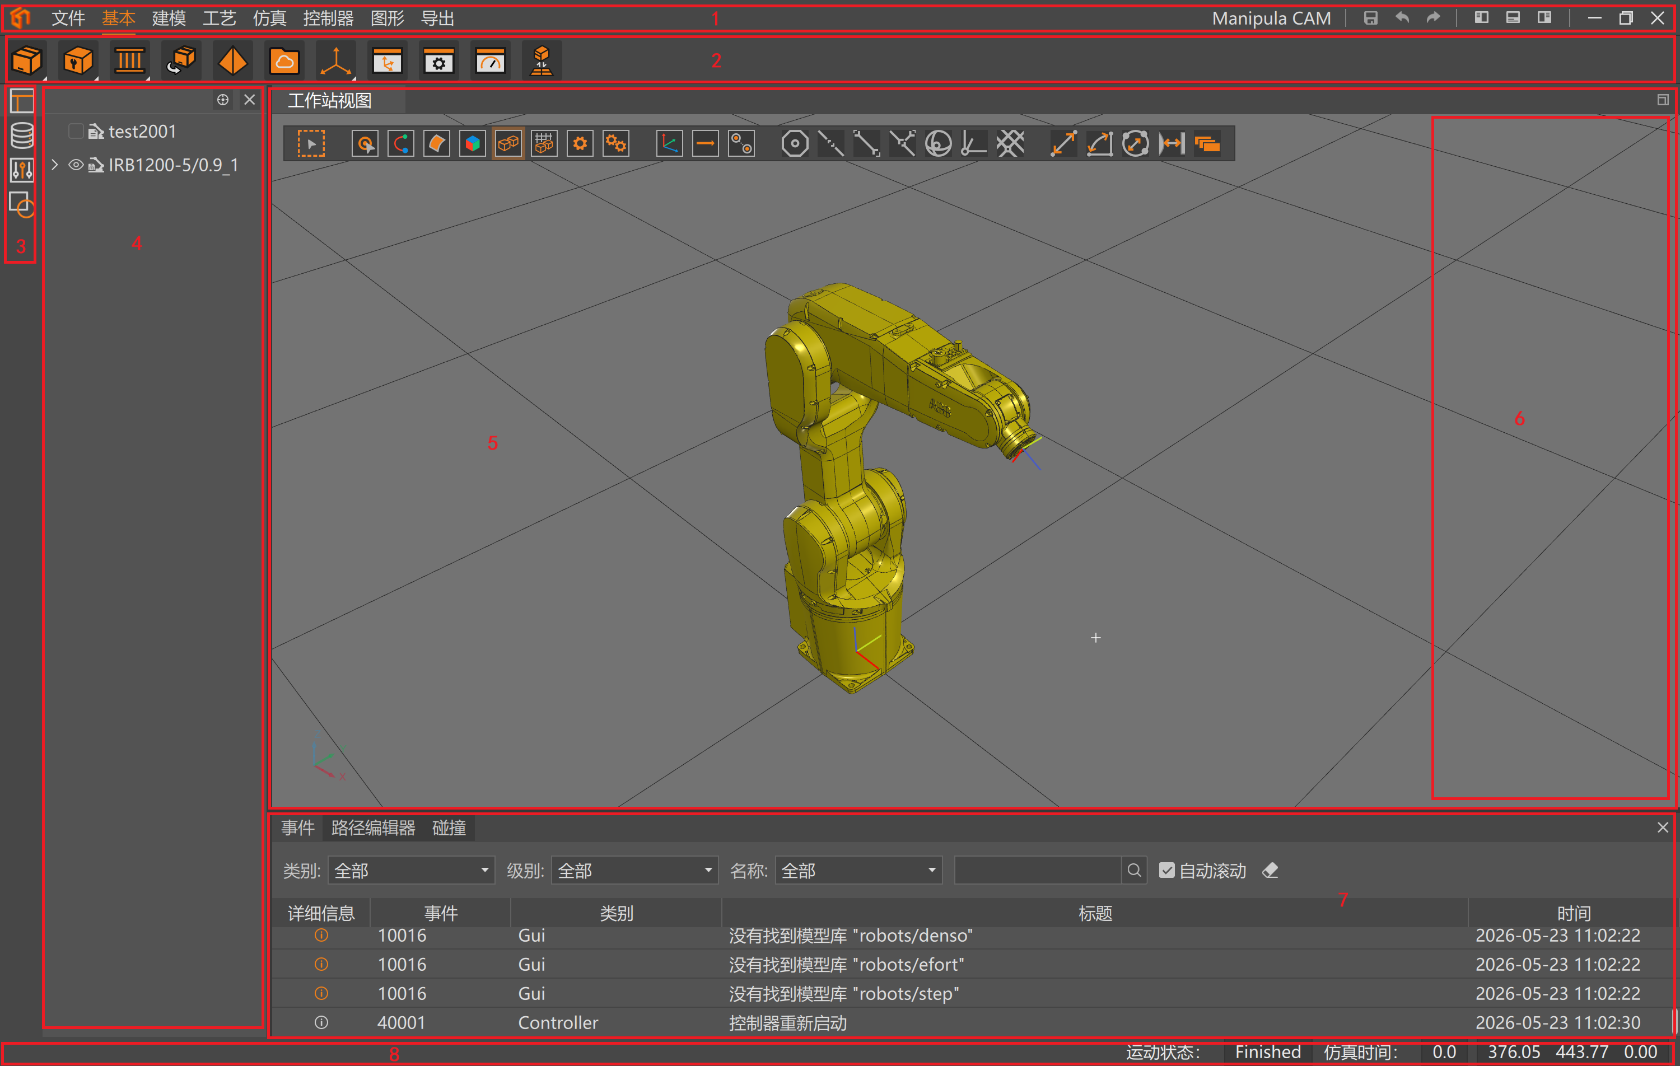Click the 标题 column header

tap(1095, 913)
